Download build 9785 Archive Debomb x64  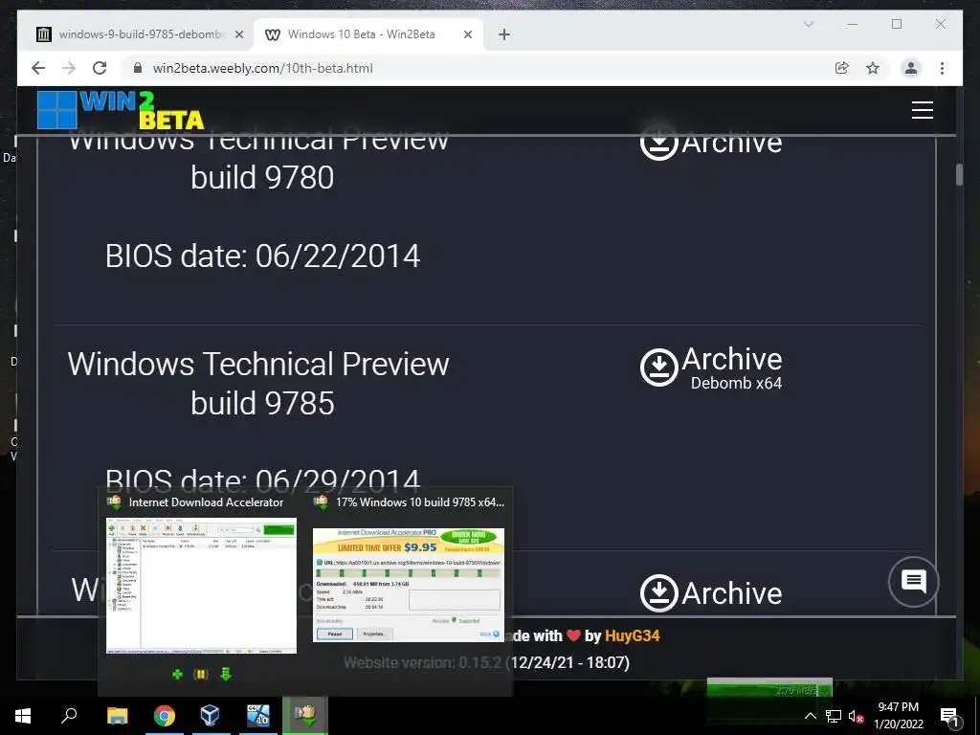pos(711,367)
